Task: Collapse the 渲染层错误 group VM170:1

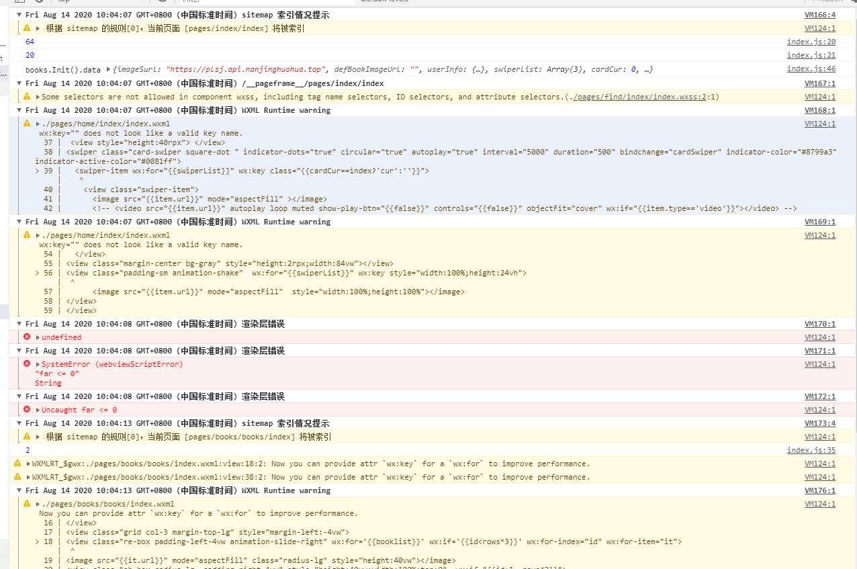Action: (19, 324)
